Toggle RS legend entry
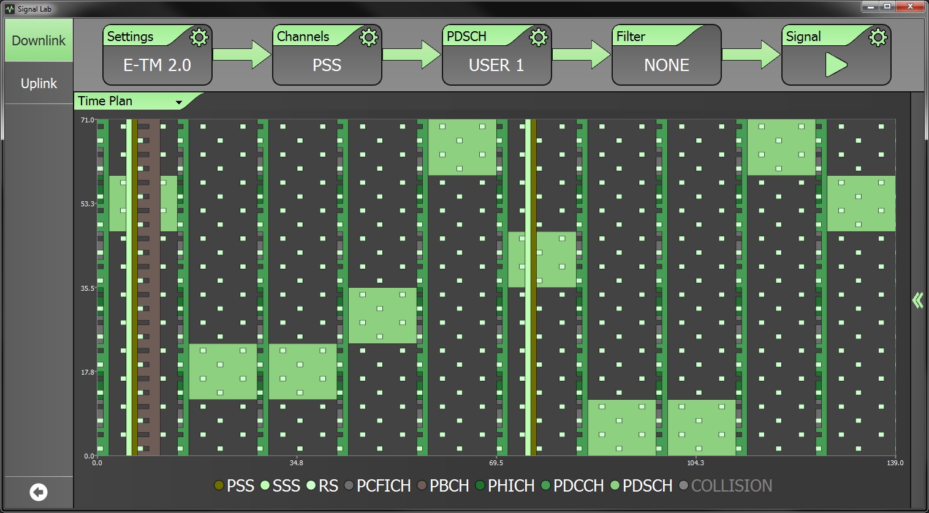 point(322,486)
